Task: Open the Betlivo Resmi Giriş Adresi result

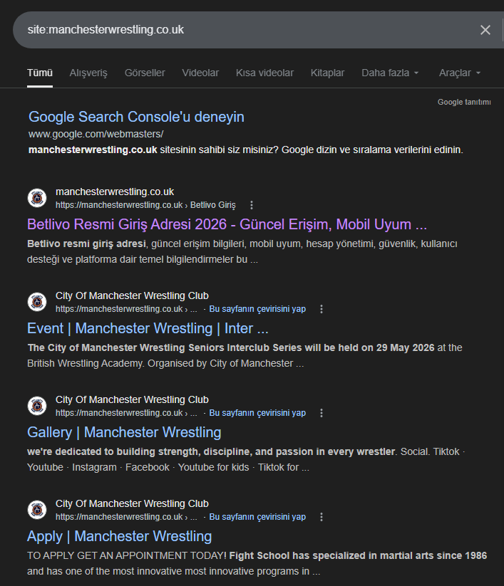Action: (227, 224)
